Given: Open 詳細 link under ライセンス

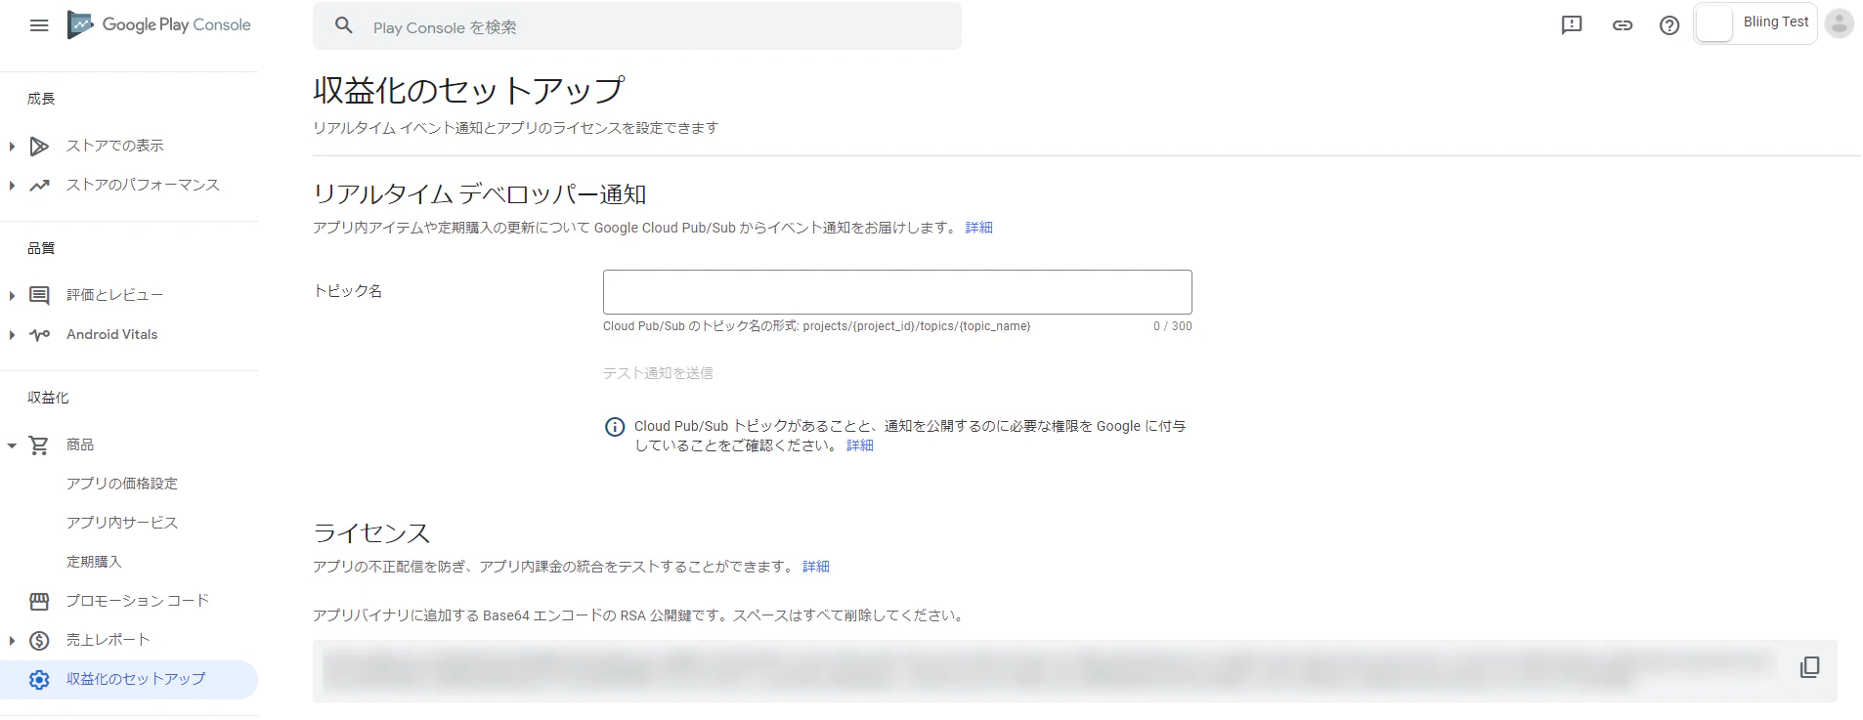Looking at the screenshot, I should pos(816,567).
